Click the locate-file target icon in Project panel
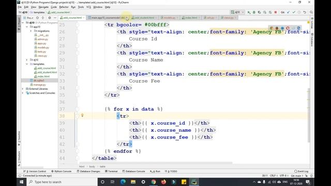Screen dimensions: 331x186 37,18
